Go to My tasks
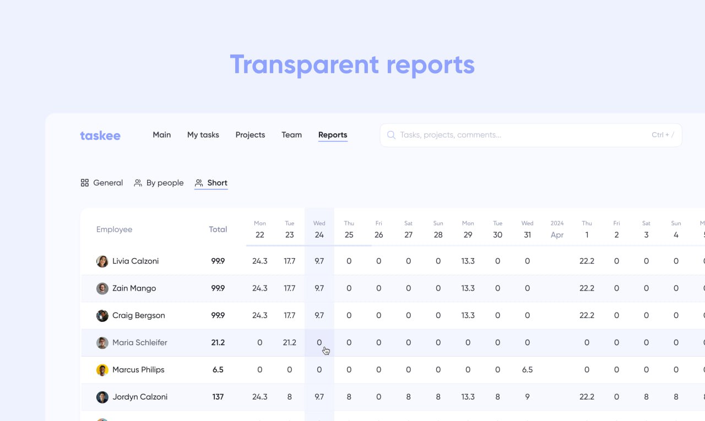 tap(203, 135)
